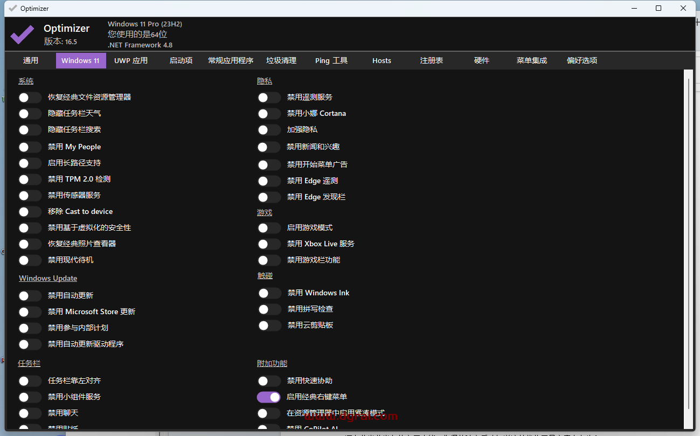Viewport: 700px width, 436px height.
Task: Click the 附加功能 section heading
Action: (x=272, y=363)
